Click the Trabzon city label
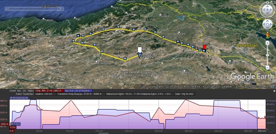The image size is (276, 134). (49, 20)
